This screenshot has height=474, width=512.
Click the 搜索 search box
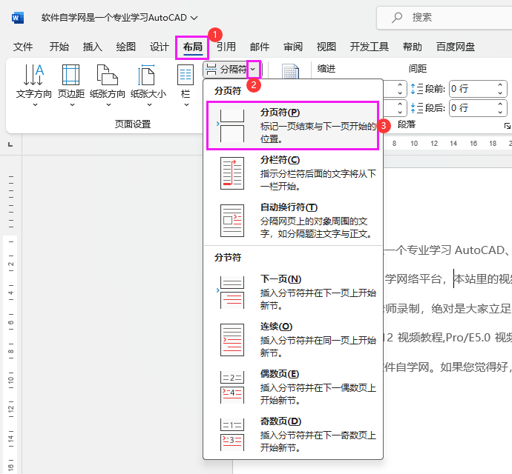[444, 18]
